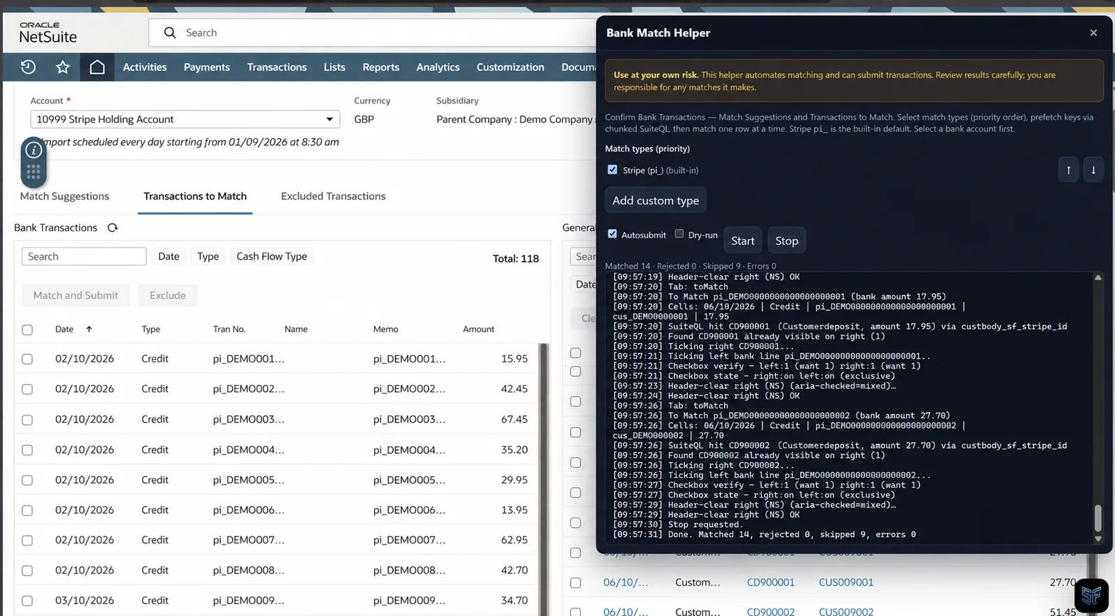The image size is (1115, 616).
Task: Open the Shortcuts star icon
Action: 63,67
